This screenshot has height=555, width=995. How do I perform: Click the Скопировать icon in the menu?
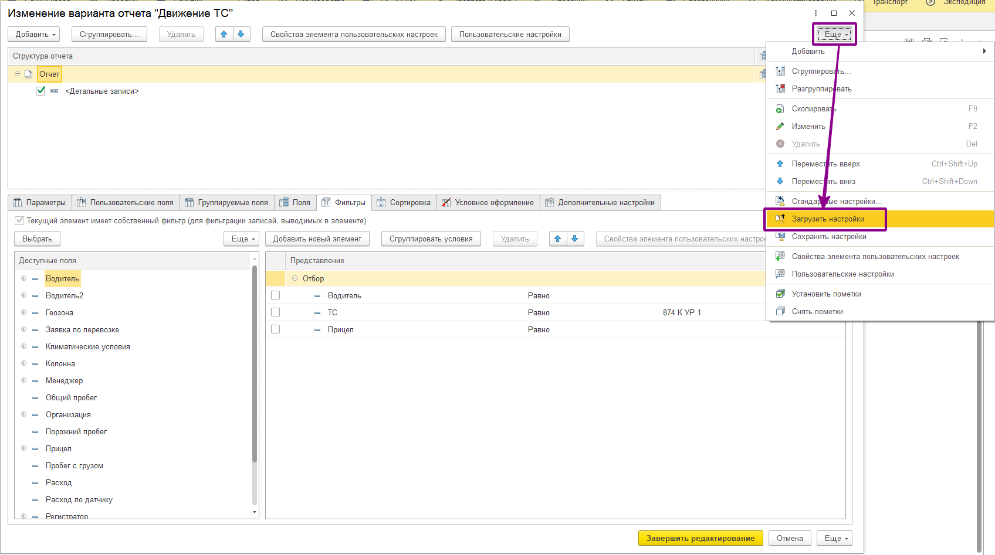click(780, 108)
